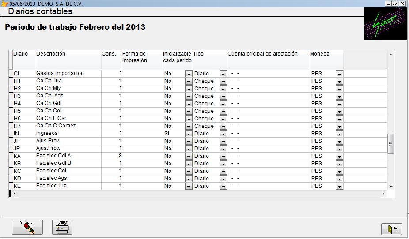The width and height of the screenshot is (409, 239).
Task: Click the Forma de impresión cell for row GI
Action: pyautogui.click(x=142, y=74)
